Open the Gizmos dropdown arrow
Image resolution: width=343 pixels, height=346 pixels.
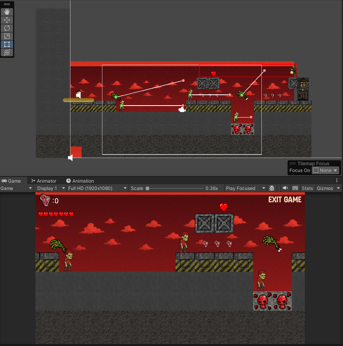pyautogui.click(x=338, y=188)
